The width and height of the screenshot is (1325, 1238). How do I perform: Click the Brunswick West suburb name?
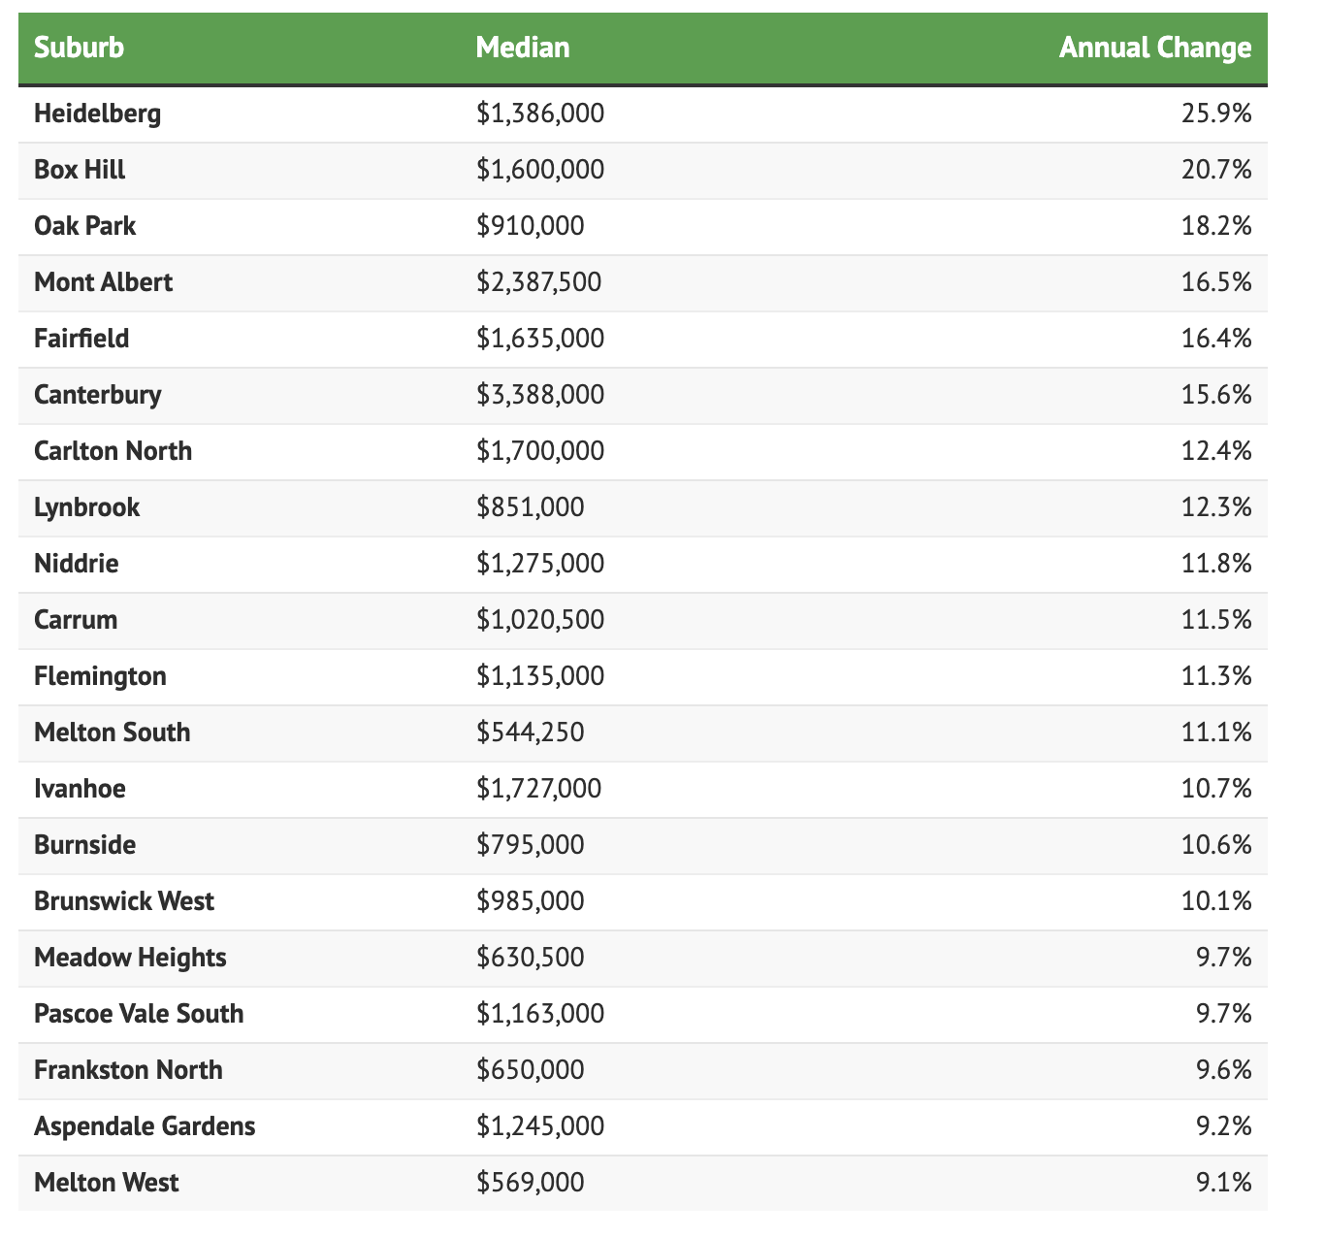124,901
